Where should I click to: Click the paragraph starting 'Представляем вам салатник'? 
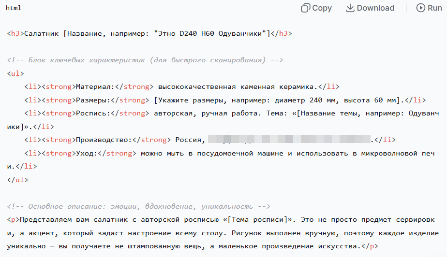(223, 233)
